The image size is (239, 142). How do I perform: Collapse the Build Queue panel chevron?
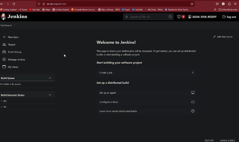tap(50, 78)
